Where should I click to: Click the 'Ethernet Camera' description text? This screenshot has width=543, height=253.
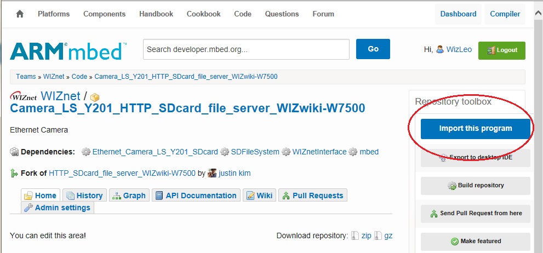(x=39, y=130)
